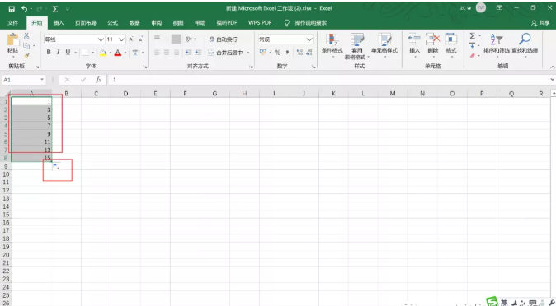556x306 pixels.
Task: Click the Sigma icon in quick access toolbar
Action: click(55, 9)
